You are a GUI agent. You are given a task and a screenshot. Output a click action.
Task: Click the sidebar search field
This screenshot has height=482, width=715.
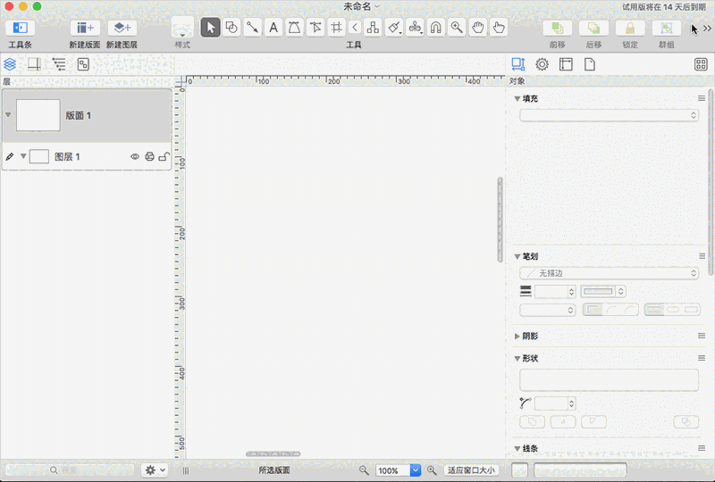(x=70, y=470)
